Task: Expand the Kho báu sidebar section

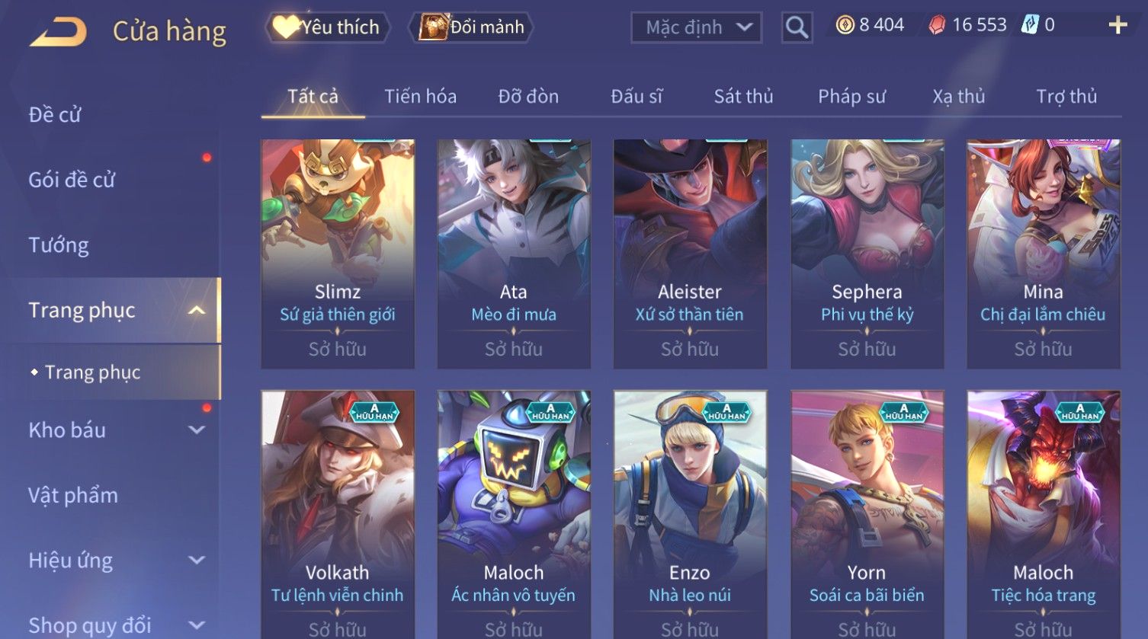Action: tap(197, 430)
